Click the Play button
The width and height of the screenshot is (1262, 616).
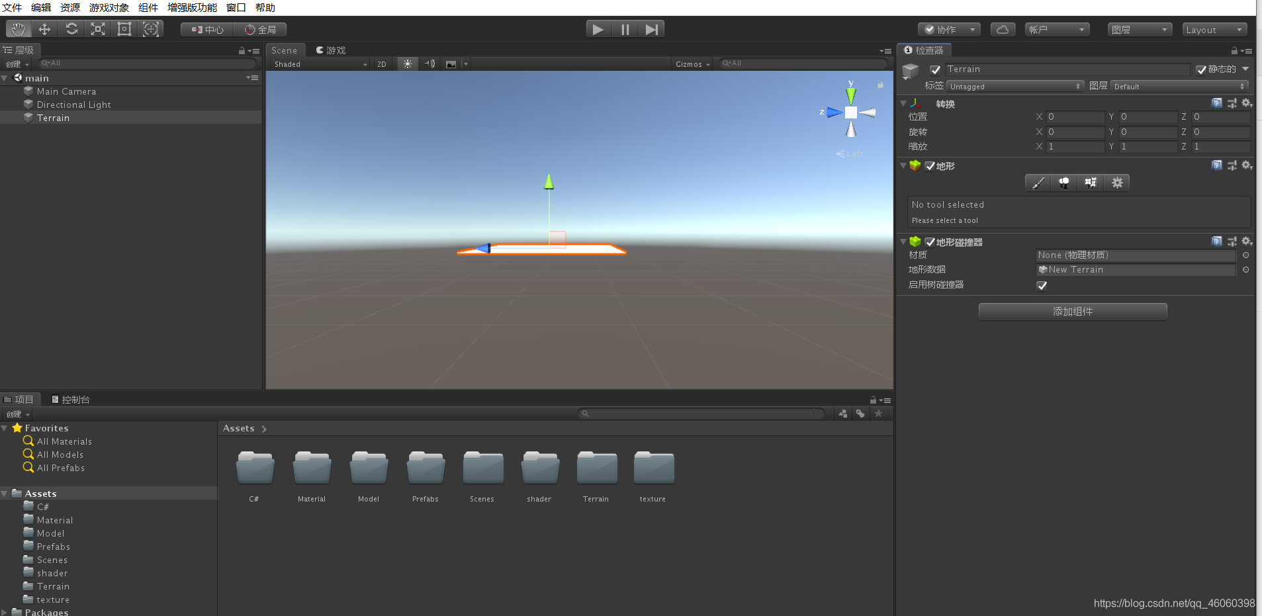(x=598, y=29)
